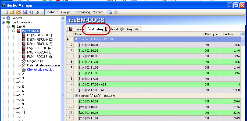Switch to the Outputs view
This screenshot has height=121, width=247.
point(98,12)
